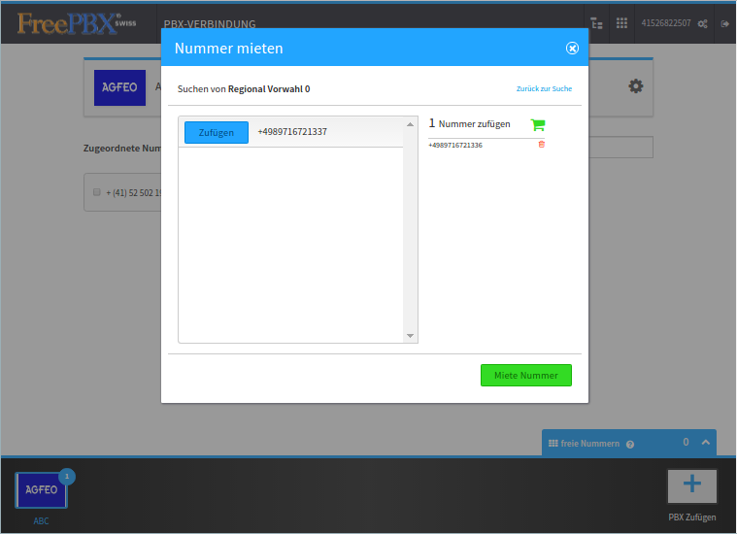This screenshot has height=534, width=737.
Task: Delete number +4989716721336 with trash icon
Action: coord(541,145)
